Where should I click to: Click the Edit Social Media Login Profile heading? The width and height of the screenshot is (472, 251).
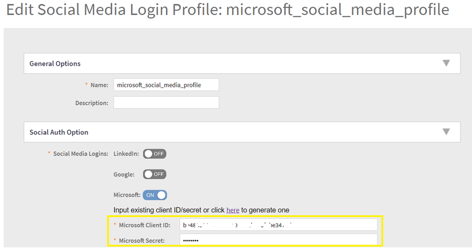click(x=227, y=10)
